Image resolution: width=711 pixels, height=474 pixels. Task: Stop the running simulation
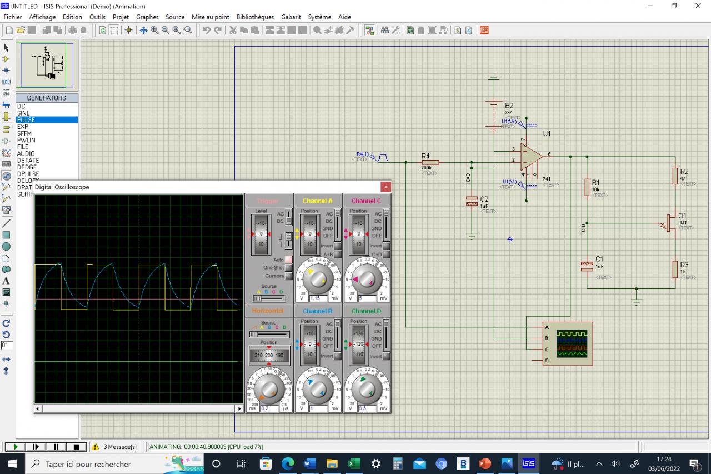(76, 447)
